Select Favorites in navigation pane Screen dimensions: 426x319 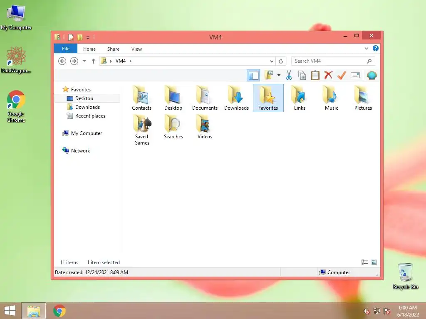(81, 90)
